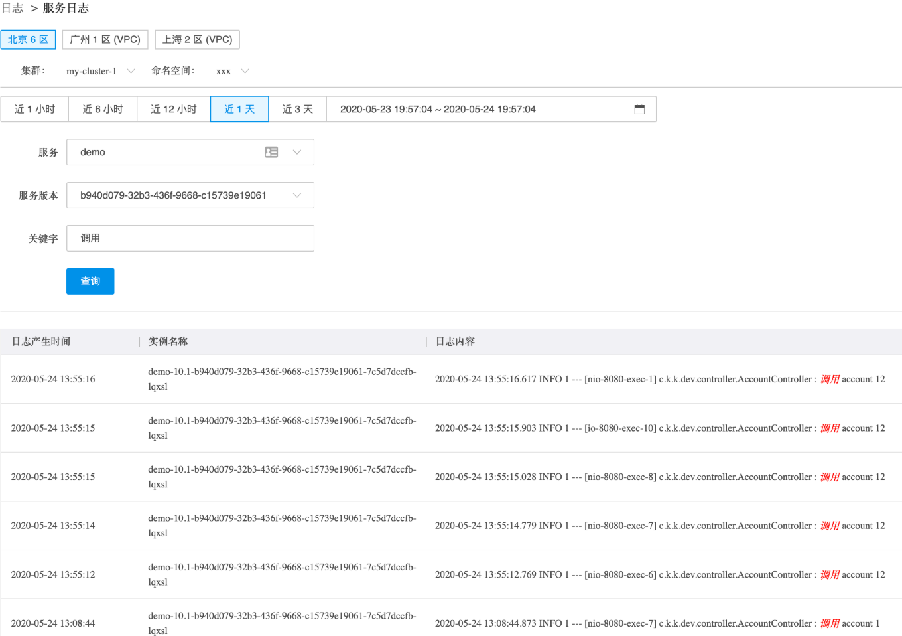The width and height of the screenshot is (902, 636).
Task: Click instance name in 13:55:12 row
Action: pos(282,574)
